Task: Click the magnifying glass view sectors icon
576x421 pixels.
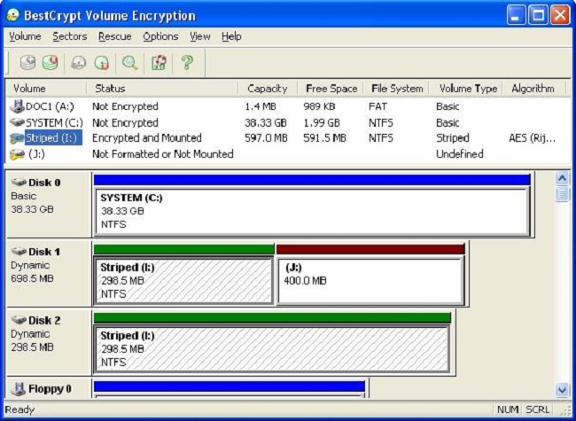Action: [x=130, y=63]
